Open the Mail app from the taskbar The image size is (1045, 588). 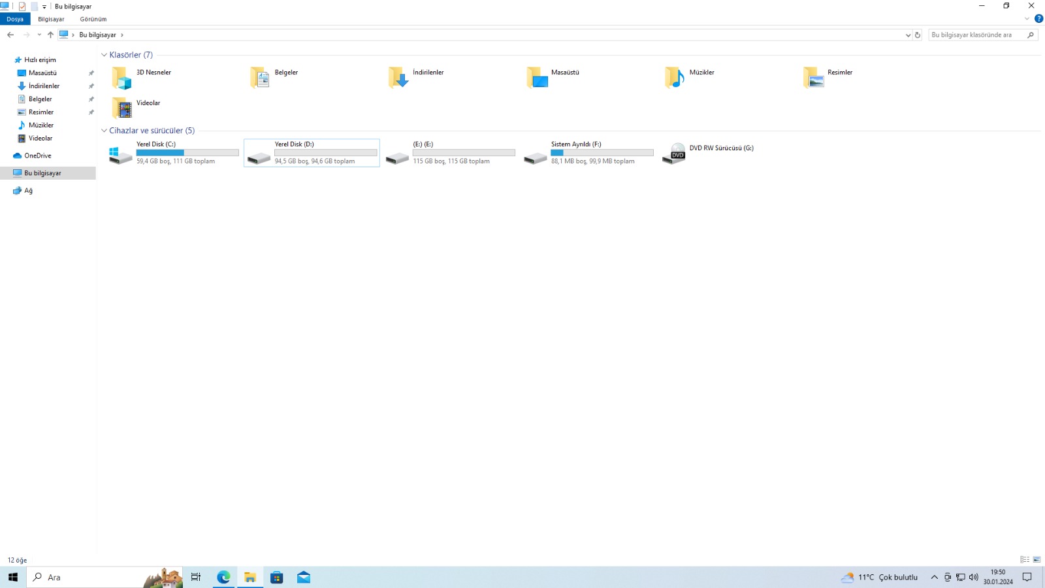[304, 578]
